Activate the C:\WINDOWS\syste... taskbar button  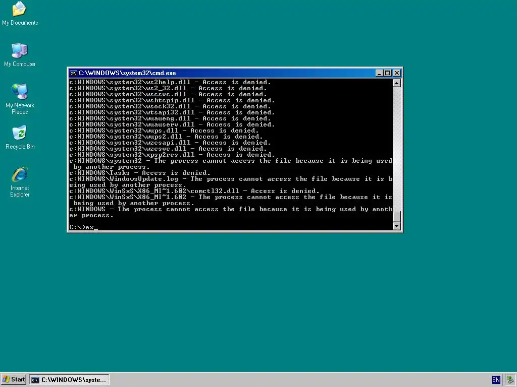coord(69,380)
